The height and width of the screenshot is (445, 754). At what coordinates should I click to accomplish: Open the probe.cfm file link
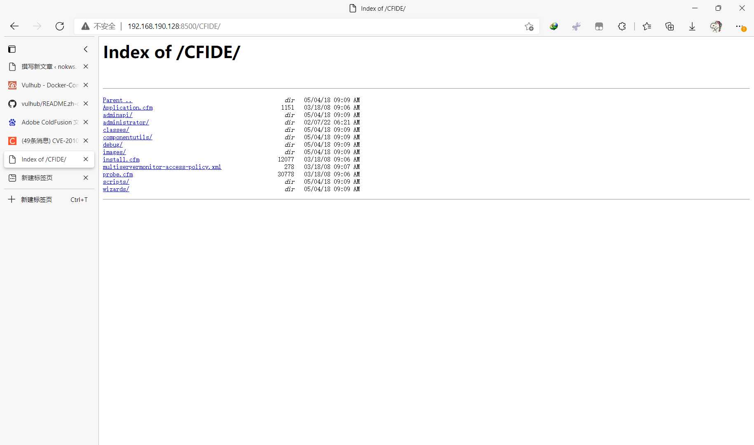coord(118,174)
